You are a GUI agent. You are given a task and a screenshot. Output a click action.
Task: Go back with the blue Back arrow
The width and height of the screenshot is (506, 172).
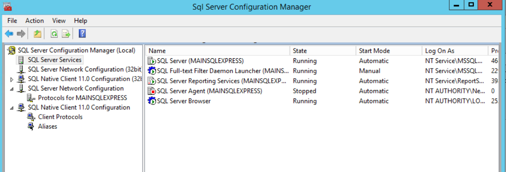[9, 34]
